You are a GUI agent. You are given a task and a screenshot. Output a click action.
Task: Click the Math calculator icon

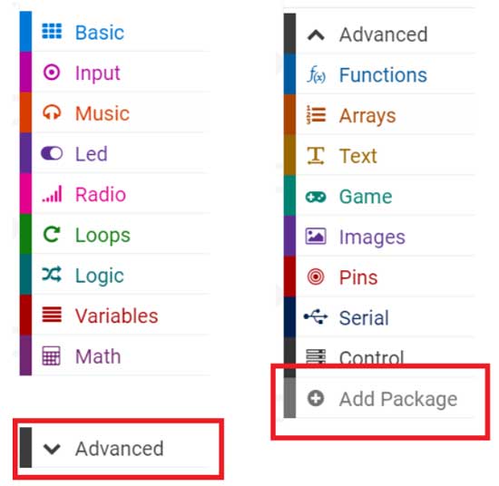click(51, 355)
